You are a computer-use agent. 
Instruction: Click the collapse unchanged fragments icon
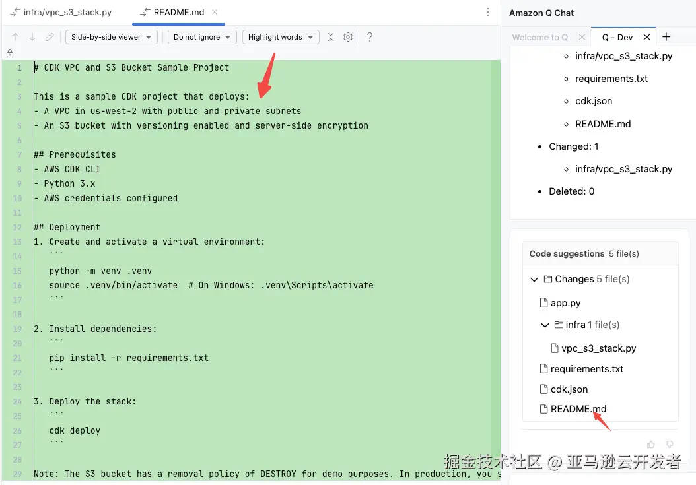click(x=331, y=37)
